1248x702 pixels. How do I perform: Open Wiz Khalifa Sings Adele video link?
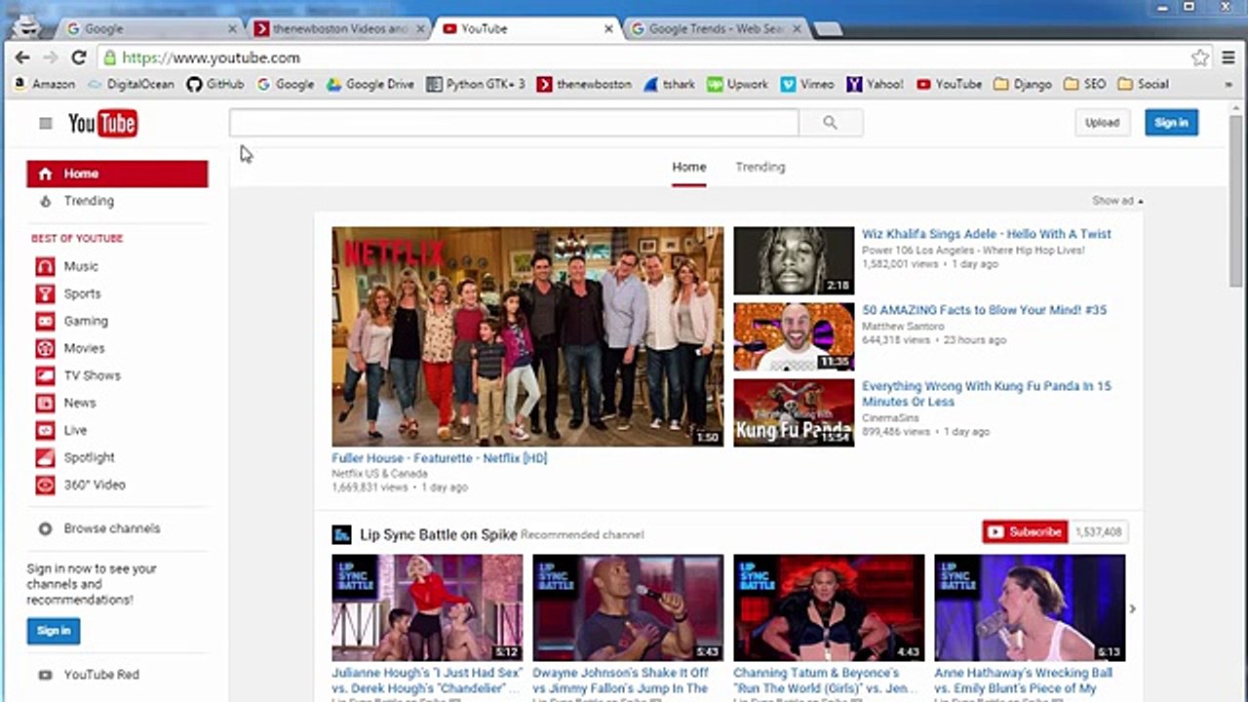pos(987,234)
